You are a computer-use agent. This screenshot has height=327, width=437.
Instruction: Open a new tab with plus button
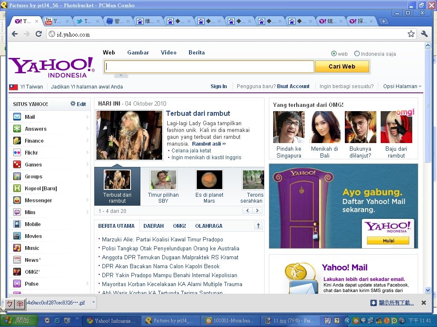(384, 21)
